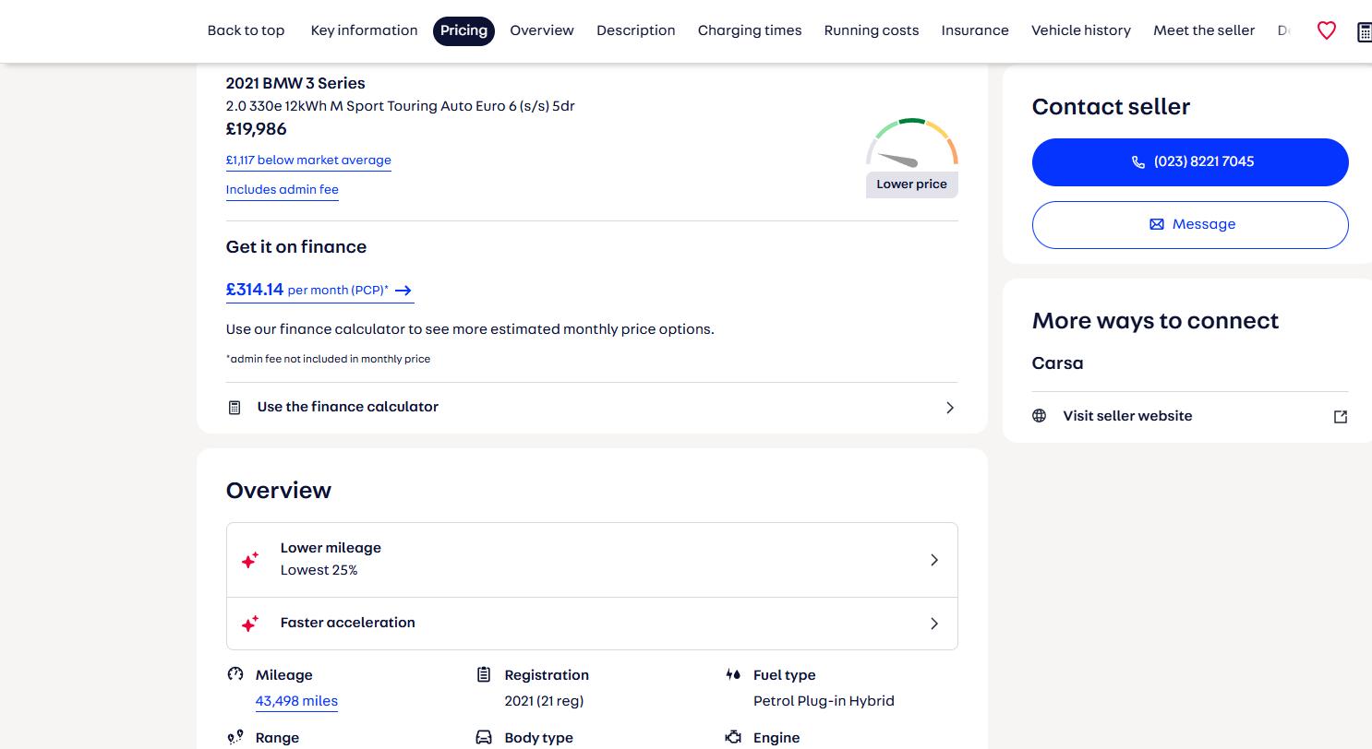Click the arrow icon after per month (PCP)

point(403,291)
